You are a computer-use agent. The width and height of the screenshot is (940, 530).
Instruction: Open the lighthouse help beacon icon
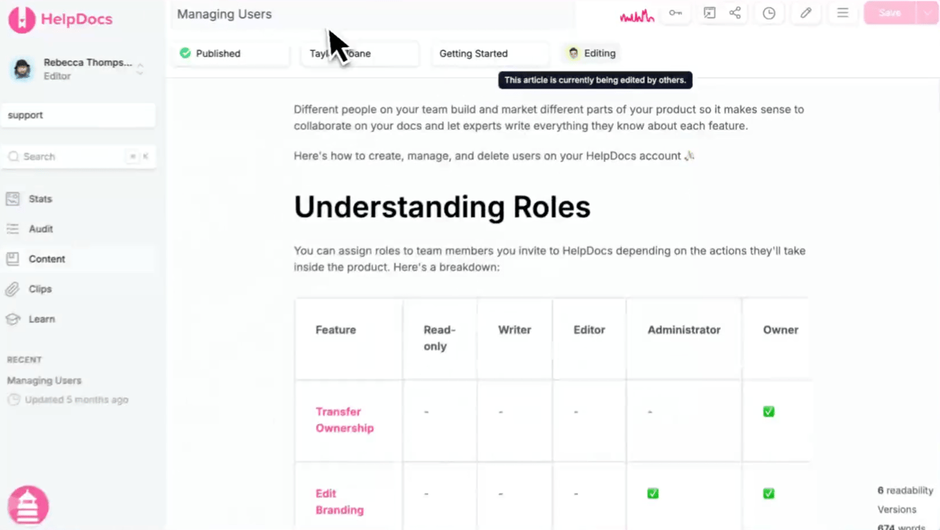[28, 505]
